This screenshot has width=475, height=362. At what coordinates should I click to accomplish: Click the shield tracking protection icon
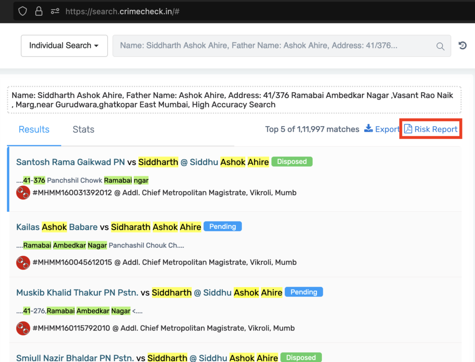click(23, 11)
